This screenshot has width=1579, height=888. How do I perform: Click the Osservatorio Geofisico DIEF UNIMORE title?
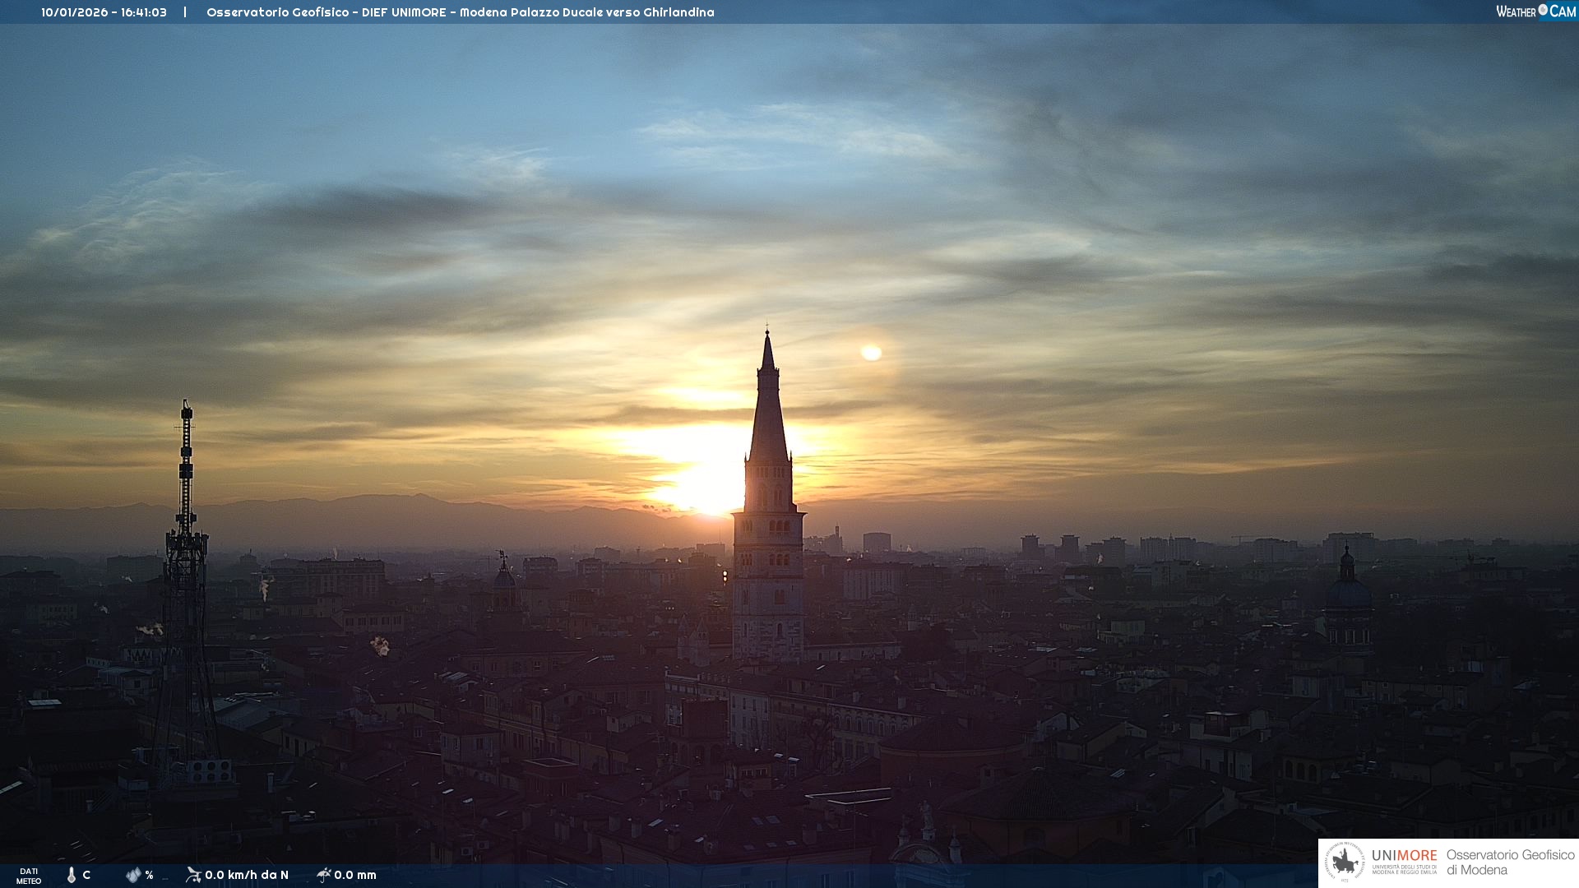pos(460,12)
